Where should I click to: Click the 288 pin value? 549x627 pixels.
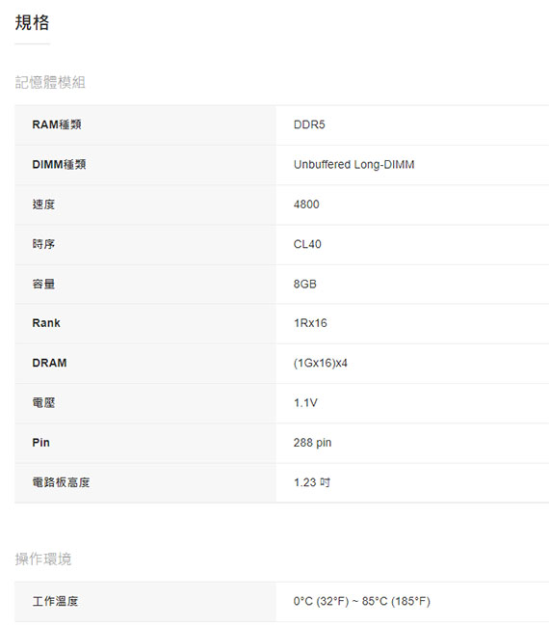pos(313,443)
